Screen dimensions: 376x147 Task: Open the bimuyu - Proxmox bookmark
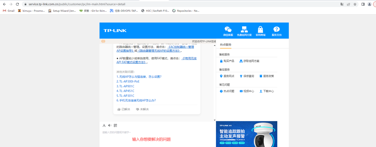[31, 11]
